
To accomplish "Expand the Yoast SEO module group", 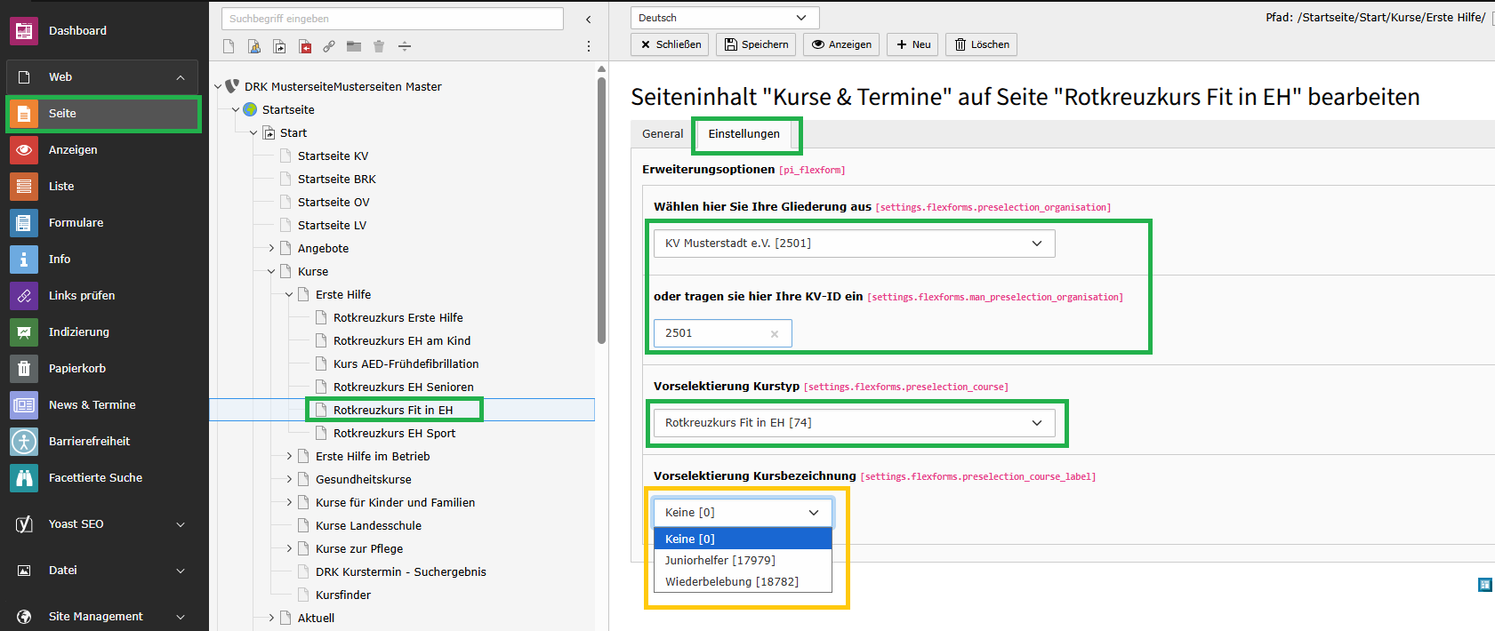I will pyautogui.click(x=181, y=524).
